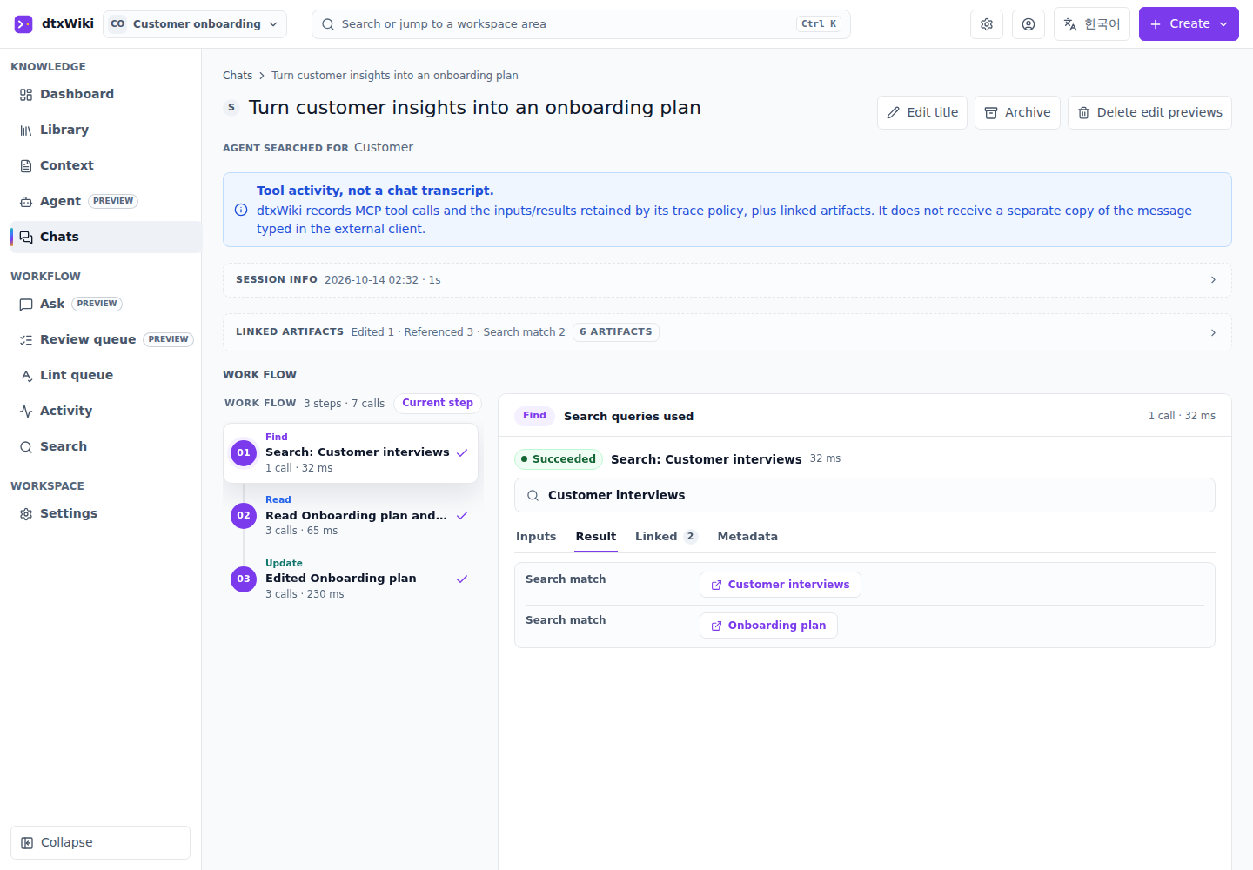
Task: Select step 03 Edited Onboarding plan
Action: [x=351, y=579]
